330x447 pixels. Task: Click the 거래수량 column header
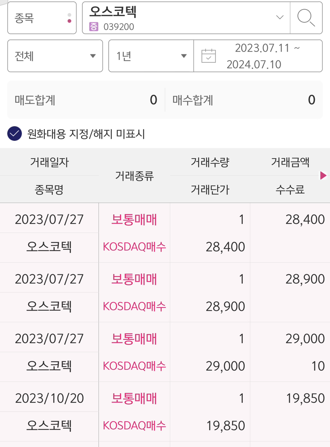[210, 162]
